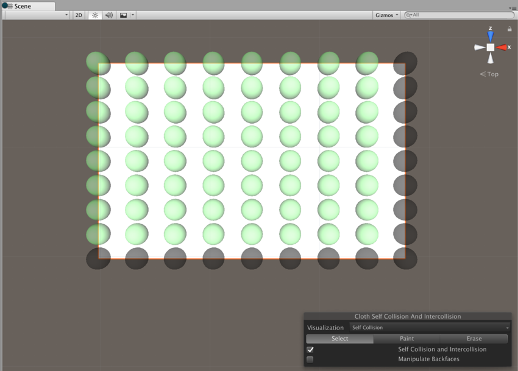Click the Visualization label
This screenshot has height=371, width=518.
pyautogui.click(x=325, y=328)
